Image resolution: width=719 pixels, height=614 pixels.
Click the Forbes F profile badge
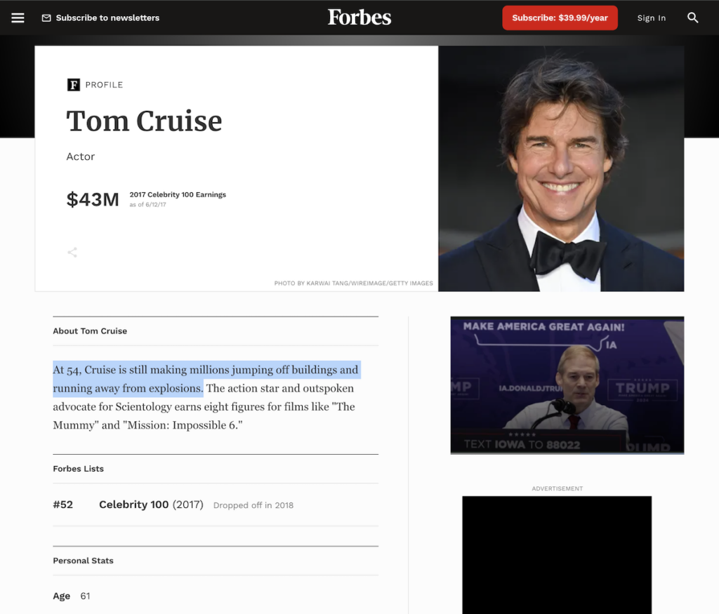(73, 85)
